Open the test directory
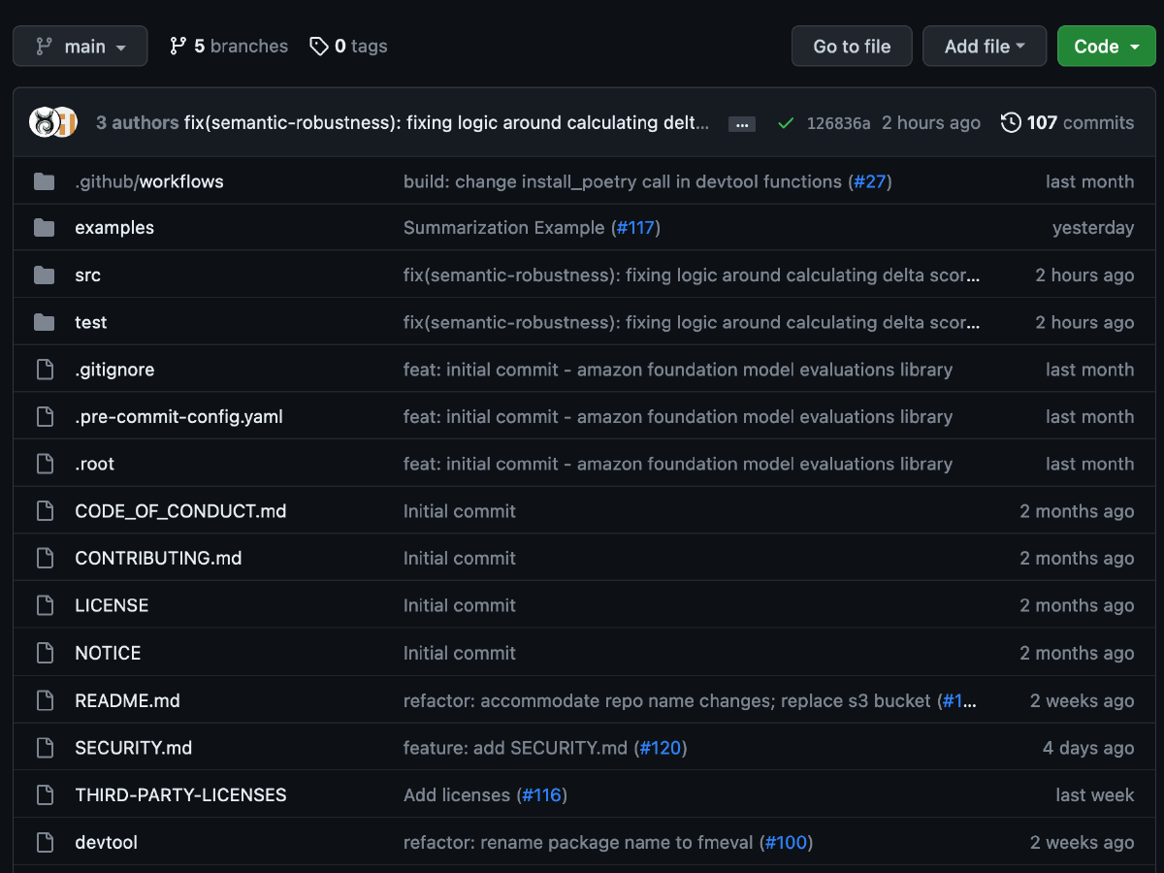Screen dimensions: 1164x873 pyautogui.click(x=90, y=322)
